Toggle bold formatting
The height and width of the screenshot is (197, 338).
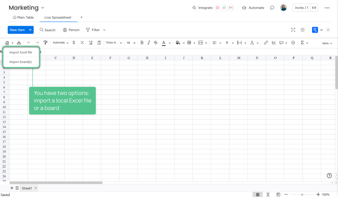(142, 43)
